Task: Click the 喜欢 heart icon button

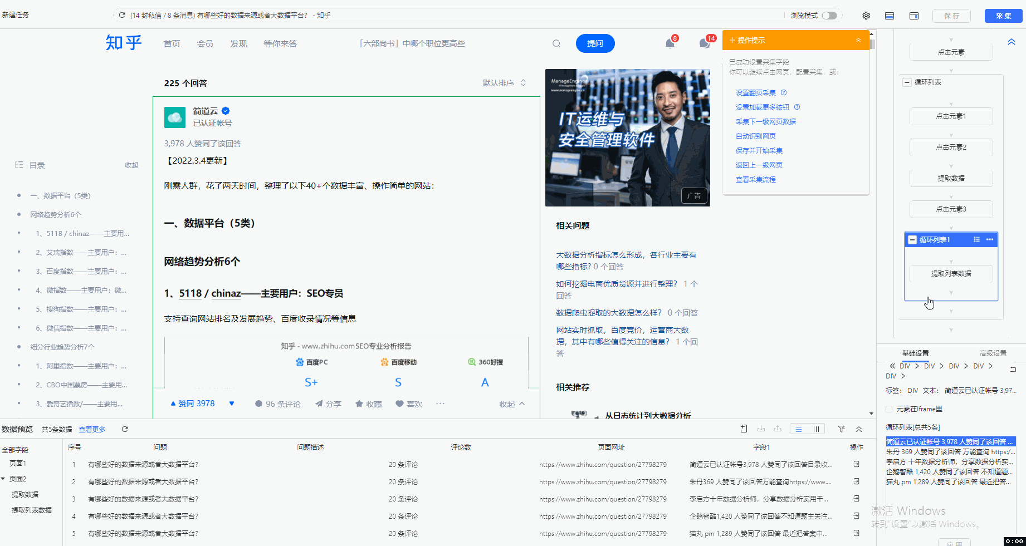Action: (x=409, y=404)
